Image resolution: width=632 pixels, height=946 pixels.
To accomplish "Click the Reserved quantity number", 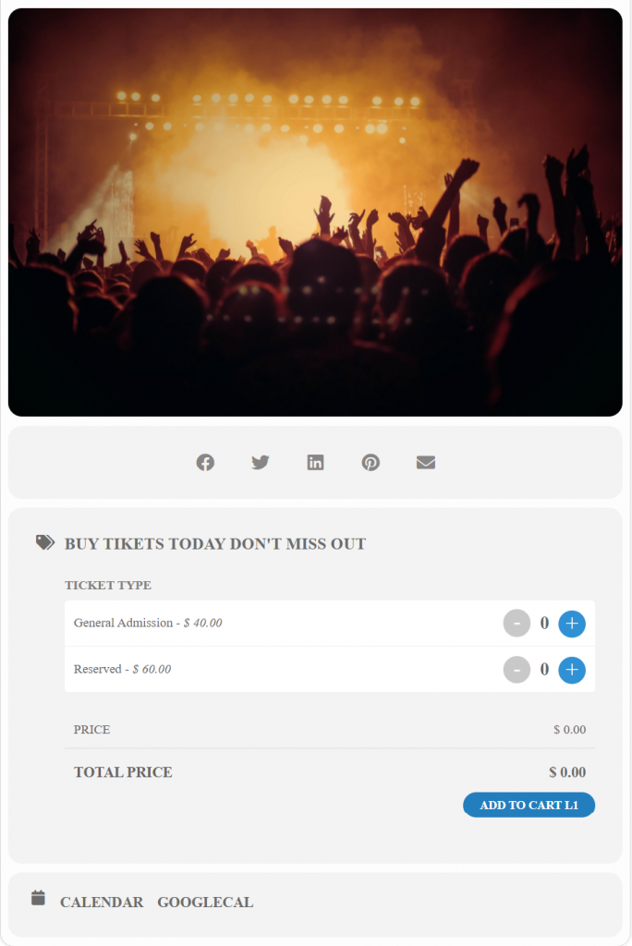I will coord(544,669).
